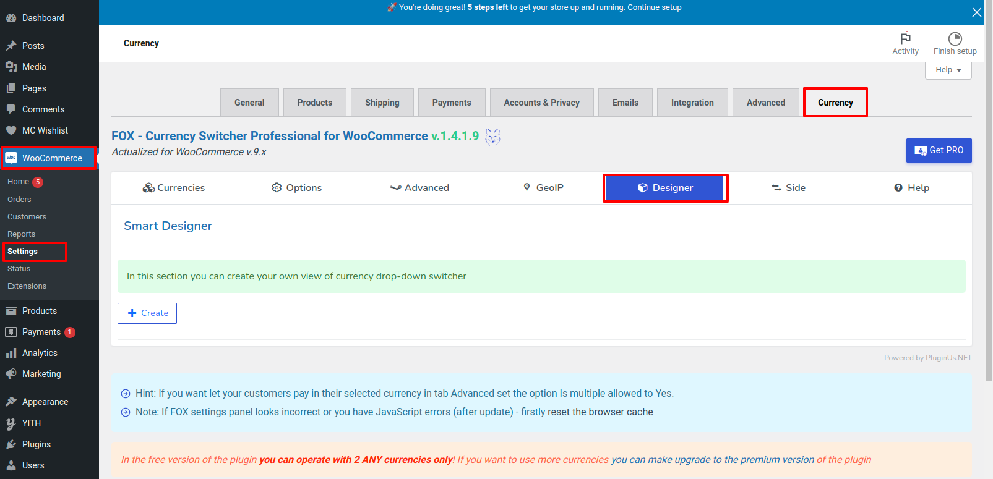Viewport: 993px width, 479px height.
Task: Click the FOX plugin fox logo
Action: [x=492, y=137]
